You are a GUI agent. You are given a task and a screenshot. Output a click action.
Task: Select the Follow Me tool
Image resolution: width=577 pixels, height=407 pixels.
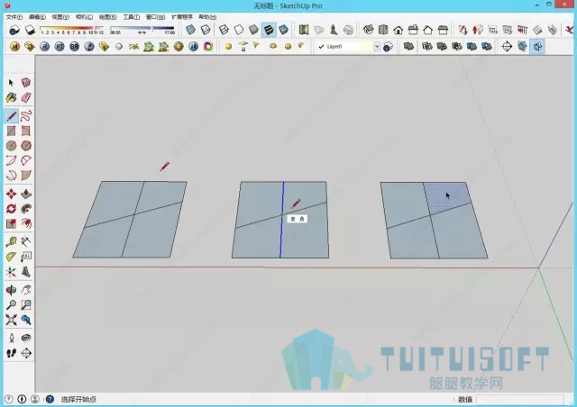(x=26, y=209)
